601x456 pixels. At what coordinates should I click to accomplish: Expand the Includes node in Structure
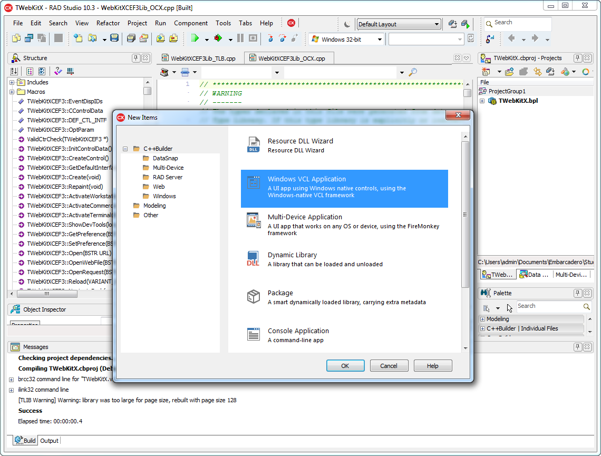point(12,82)
